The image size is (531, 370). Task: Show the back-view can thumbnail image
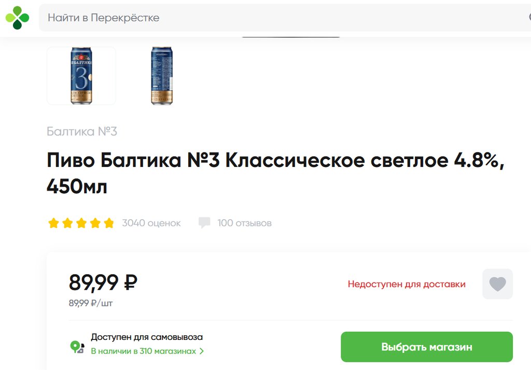click(162, 76)
